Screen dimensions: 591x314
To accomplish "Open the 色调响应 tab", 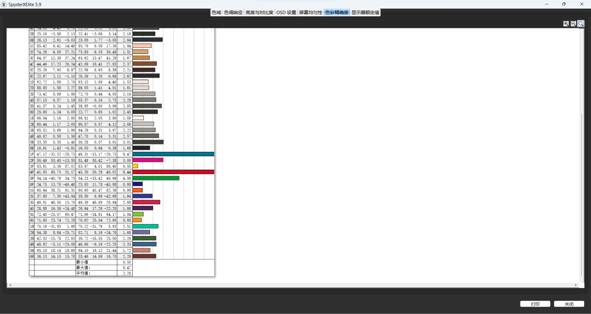I will (233, 13).
